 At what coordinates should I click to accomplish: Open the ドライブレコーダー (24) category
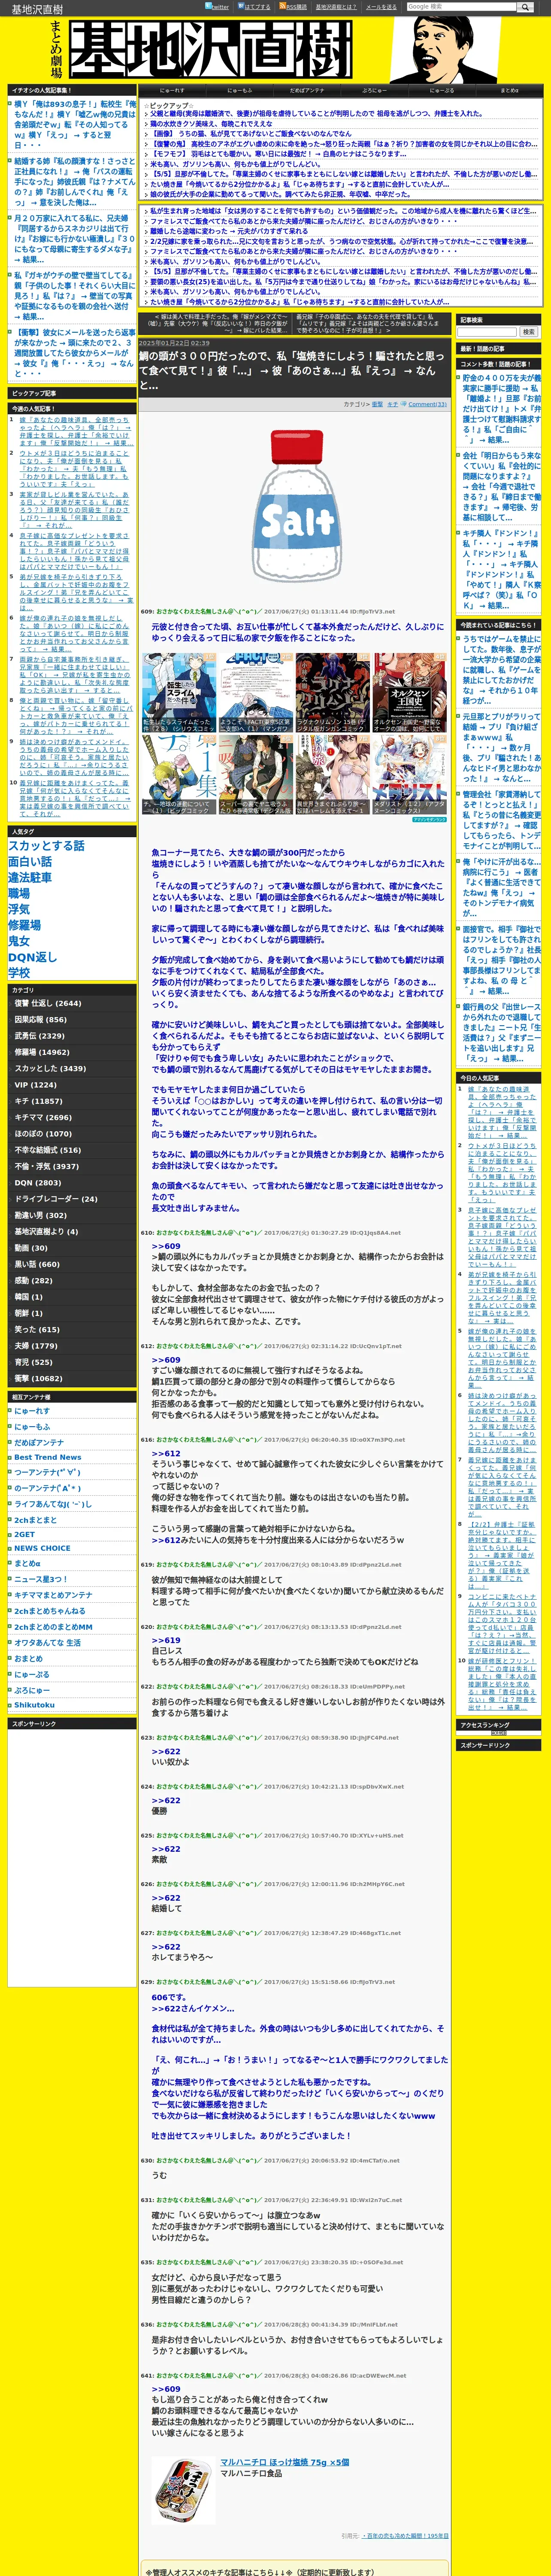point(55,1199)
